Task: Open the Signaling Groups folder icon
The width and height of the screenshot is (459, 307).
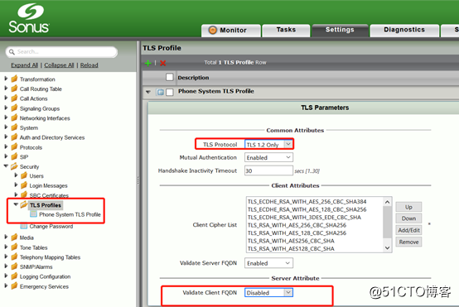Action: click(x=14, y=108)
